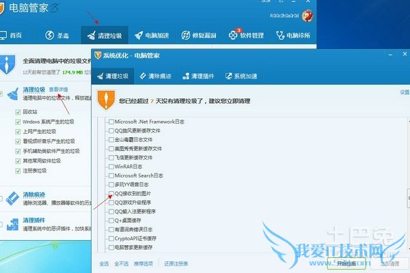410x273 pixels.
Task: Click 还原注册表 restore registry link
Action: coord(176,263)
